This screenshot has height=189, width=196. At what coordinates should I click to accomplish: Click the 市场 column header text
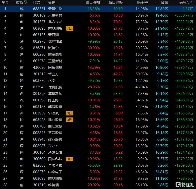coord(19,2)
